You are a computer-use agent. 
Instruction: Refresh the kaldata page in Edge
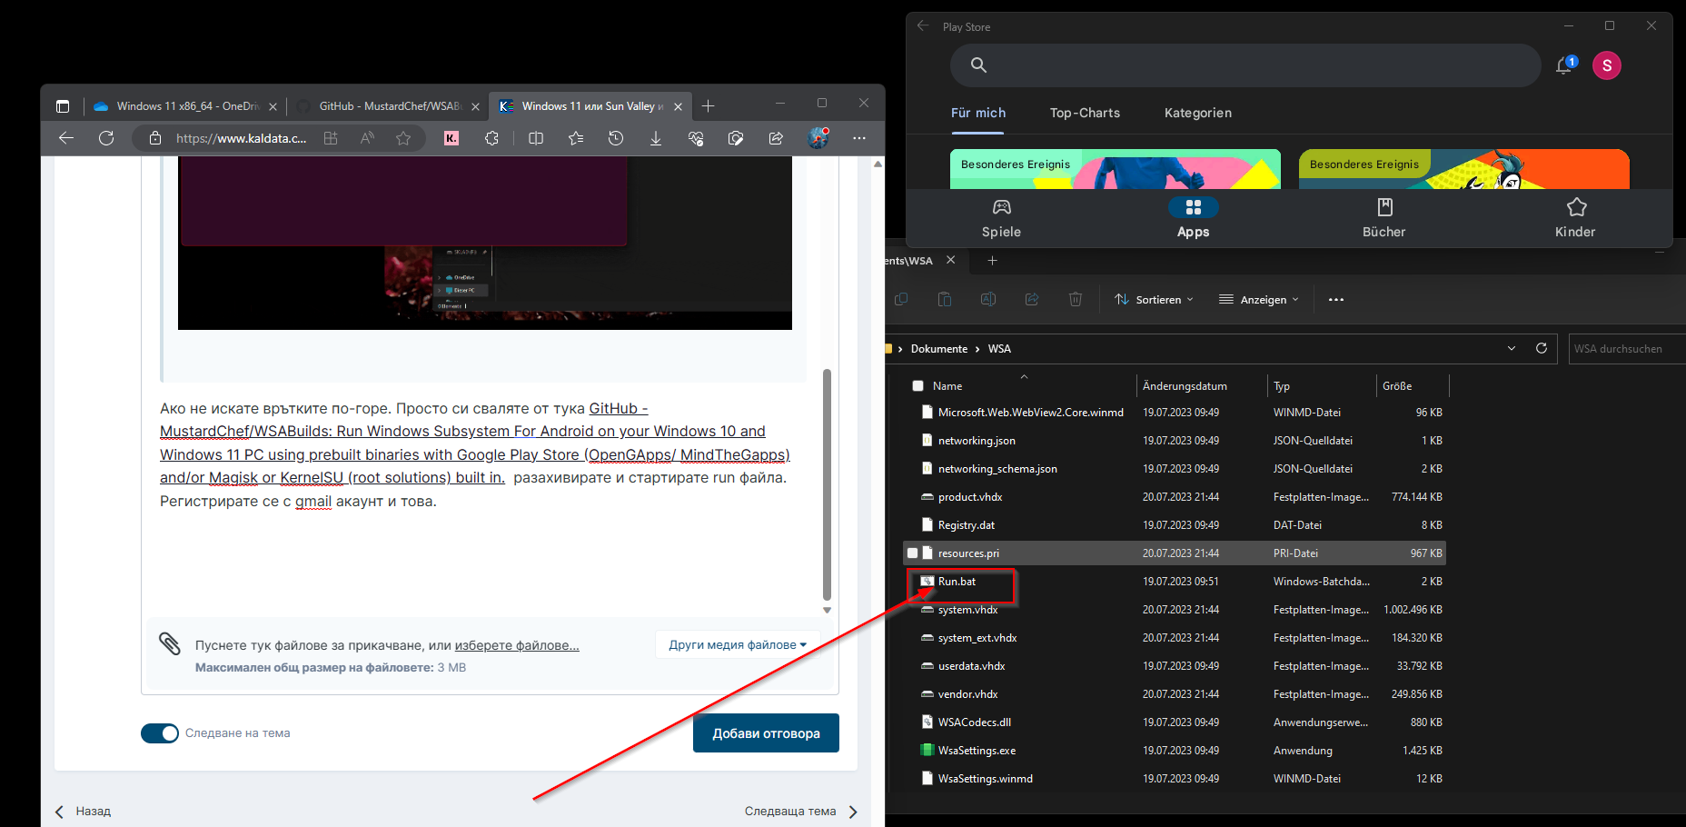106,138
